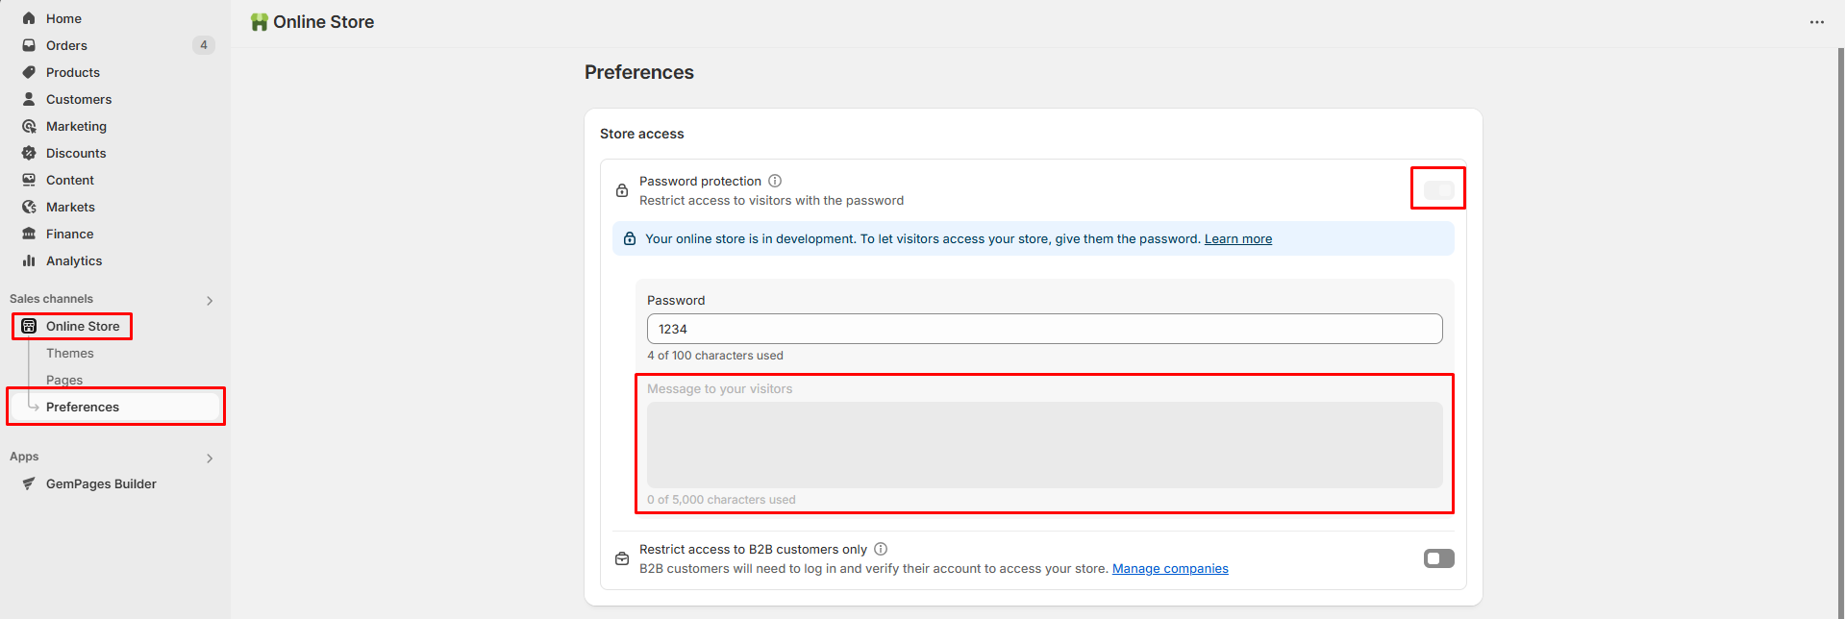1845x619 pixels.
Task: Expand the Apps section chevron
Action: click(210, 458)
